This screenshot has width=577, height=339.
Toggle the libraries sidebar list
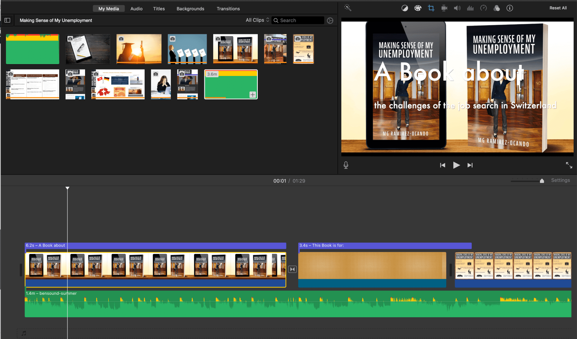point(7,20)
